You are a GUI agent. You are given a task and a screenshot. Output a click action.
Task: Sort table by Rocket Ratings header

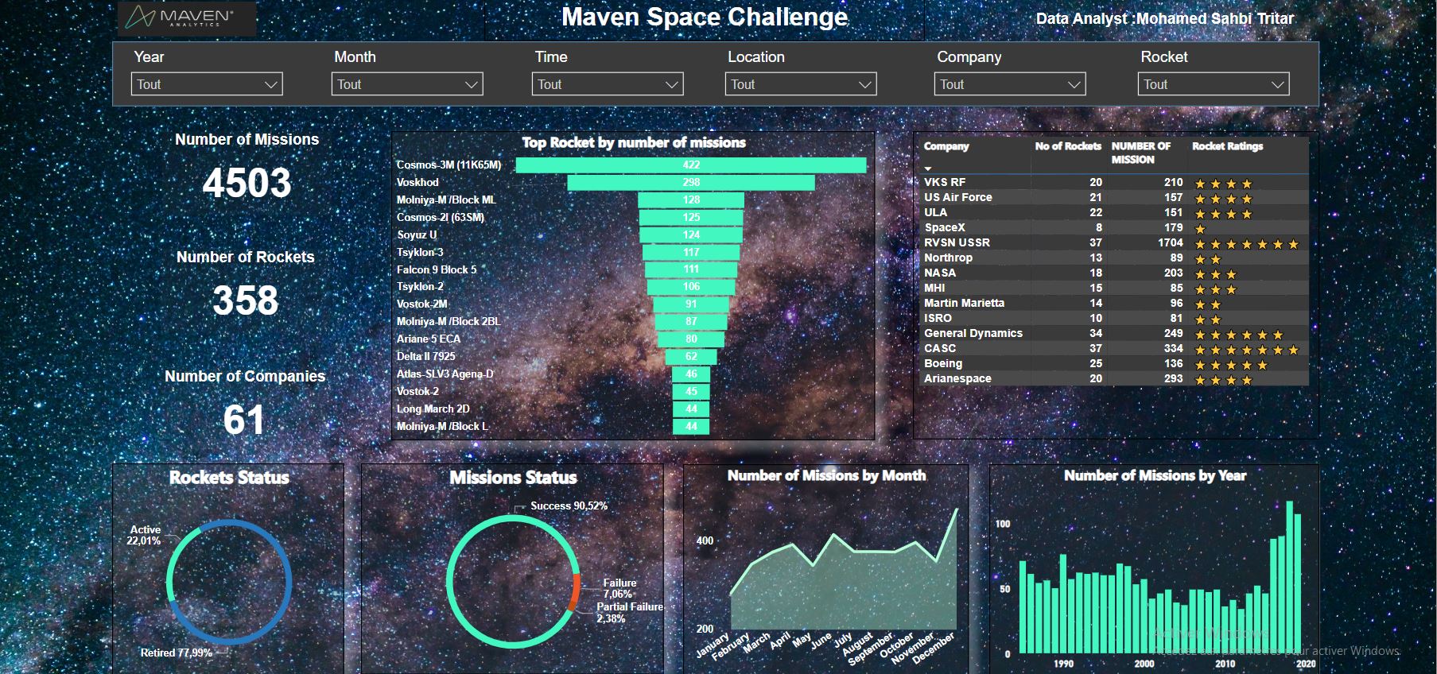1227,146
